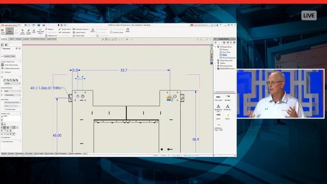The width and height of the screenshot is (327, 184).
Task: Switch to the Sketch tab
Action: [11, 39]
